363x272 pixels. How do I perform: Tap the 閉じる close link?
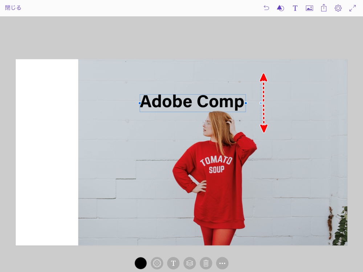(13, 8)
